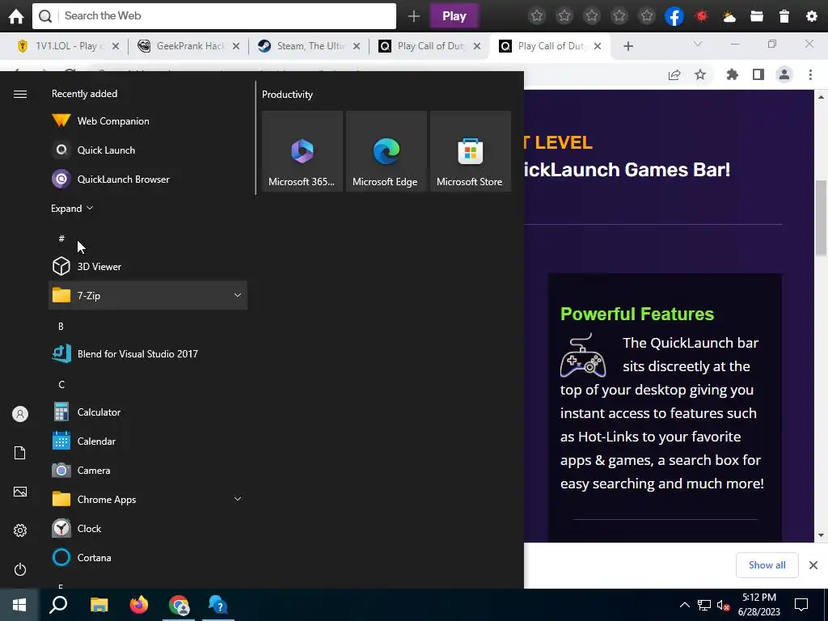Image resolution: width=828 pixels, height=621 pixels.
Task: Show hidden system tray icons
Action: (x=684, y=605)
